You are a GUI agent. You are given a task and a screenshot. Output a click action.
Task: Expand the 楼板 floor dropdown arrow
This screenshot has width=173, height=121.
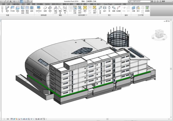(x=18, y=12)
